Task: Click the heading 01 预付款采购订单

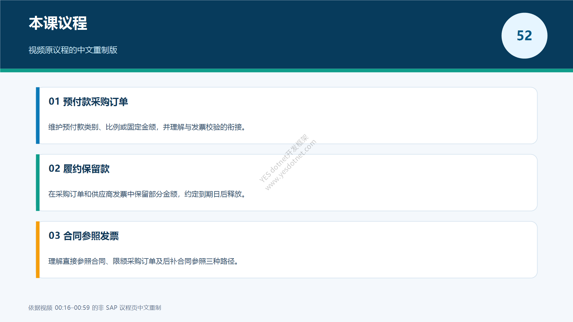Action: [88, 102]
